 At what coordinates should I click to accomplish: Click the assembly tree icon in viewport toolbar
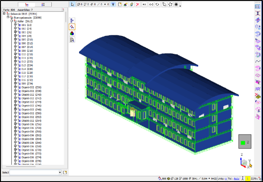(72, 26)
